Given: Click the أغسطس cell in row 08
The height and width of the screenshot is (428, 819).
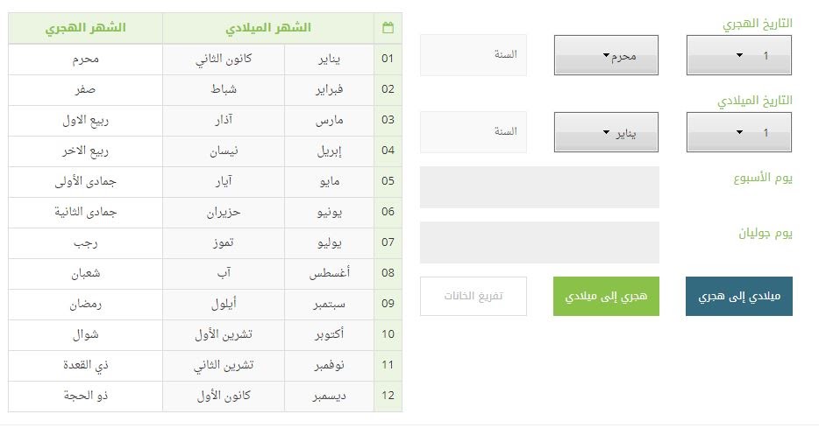Looking at the screenshot, I should tap(329, 274).
